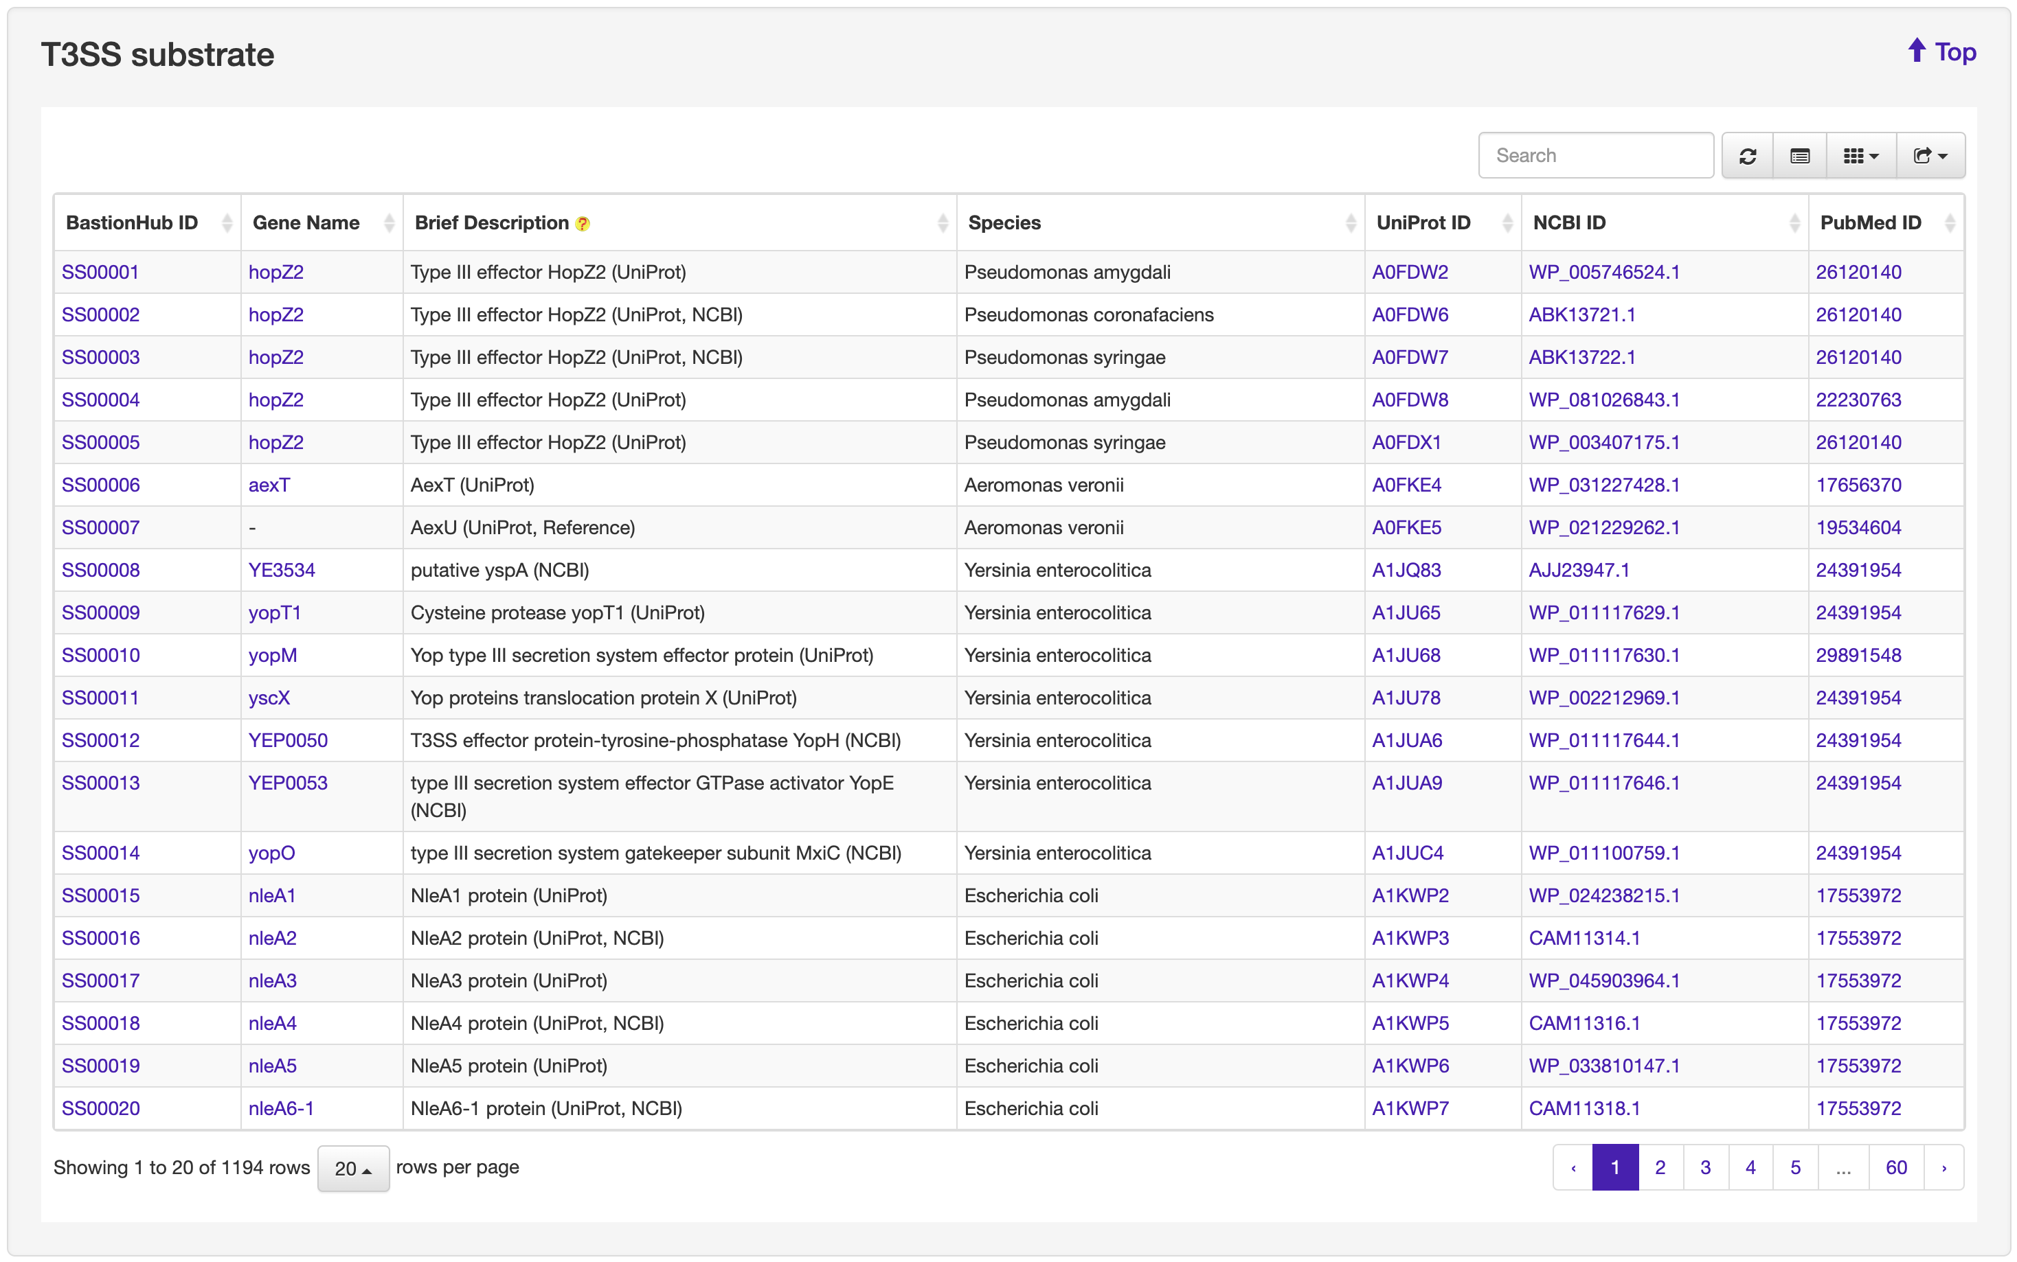Jump to last page 60
This screenshot has width=2017, height=1262.
(1896, 1167)
